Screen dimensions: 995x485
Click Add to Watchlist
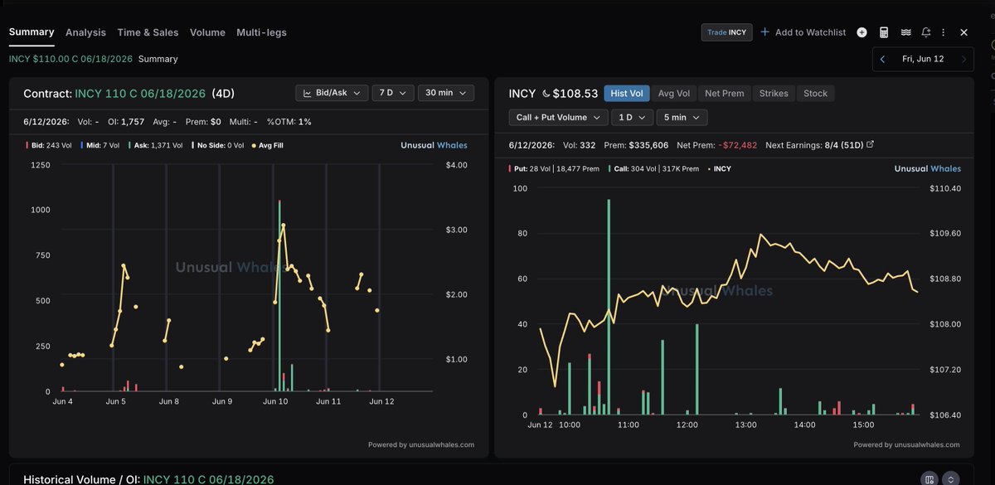pos(803,32)
